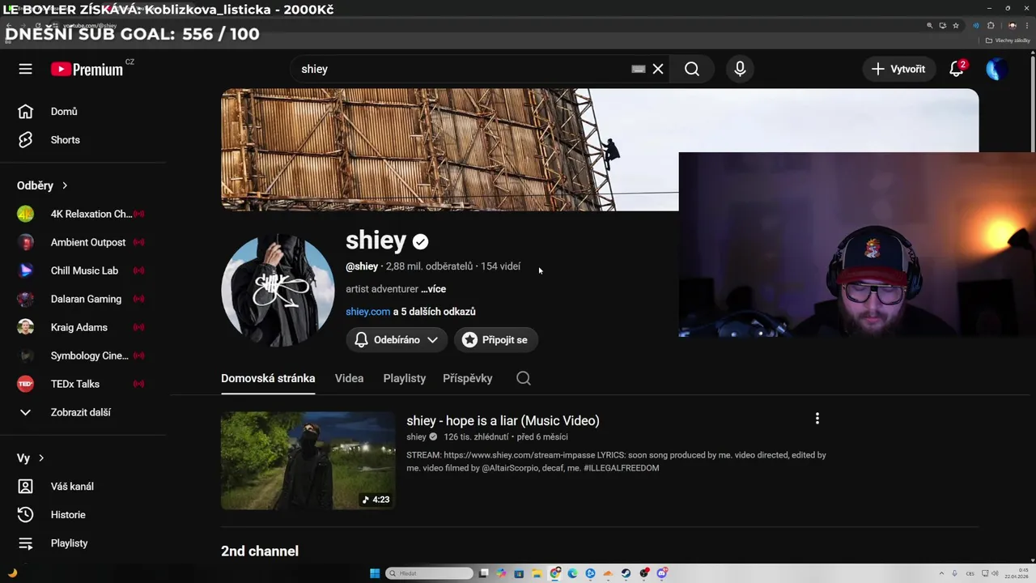Click the Vytvořit create button
This screenshot has height=583, width=1036.
pyautogui.click(x=898, y=69)
